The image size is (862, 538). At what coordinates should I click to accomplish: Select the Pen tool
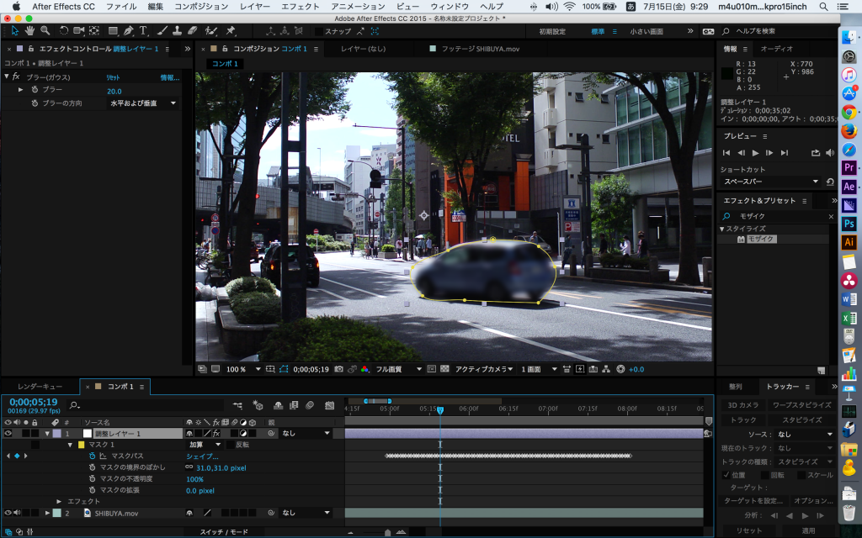coord(128,31)
